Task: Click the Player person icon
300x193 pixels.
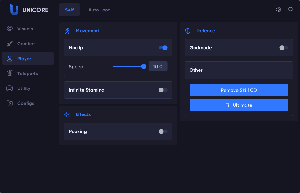Action: (x=10, y=59)
